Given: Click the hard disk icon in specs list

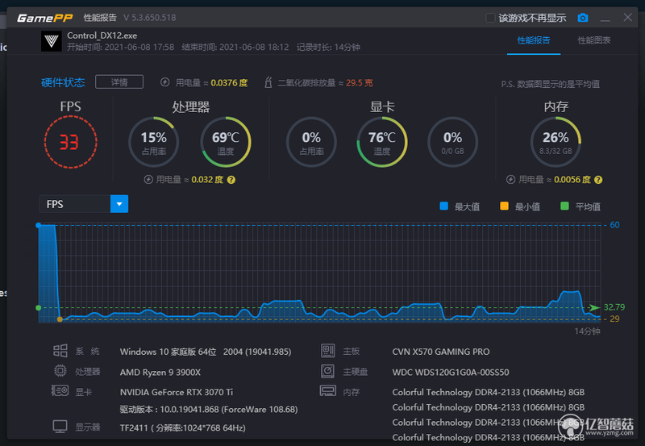Looking at the screenshot, I should pyautogui.click(x=328, y=371).
